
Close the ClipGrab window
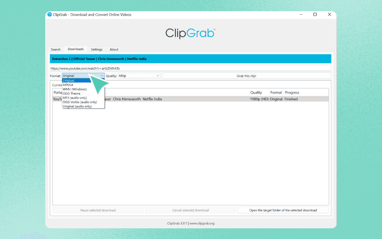point(329,14)
